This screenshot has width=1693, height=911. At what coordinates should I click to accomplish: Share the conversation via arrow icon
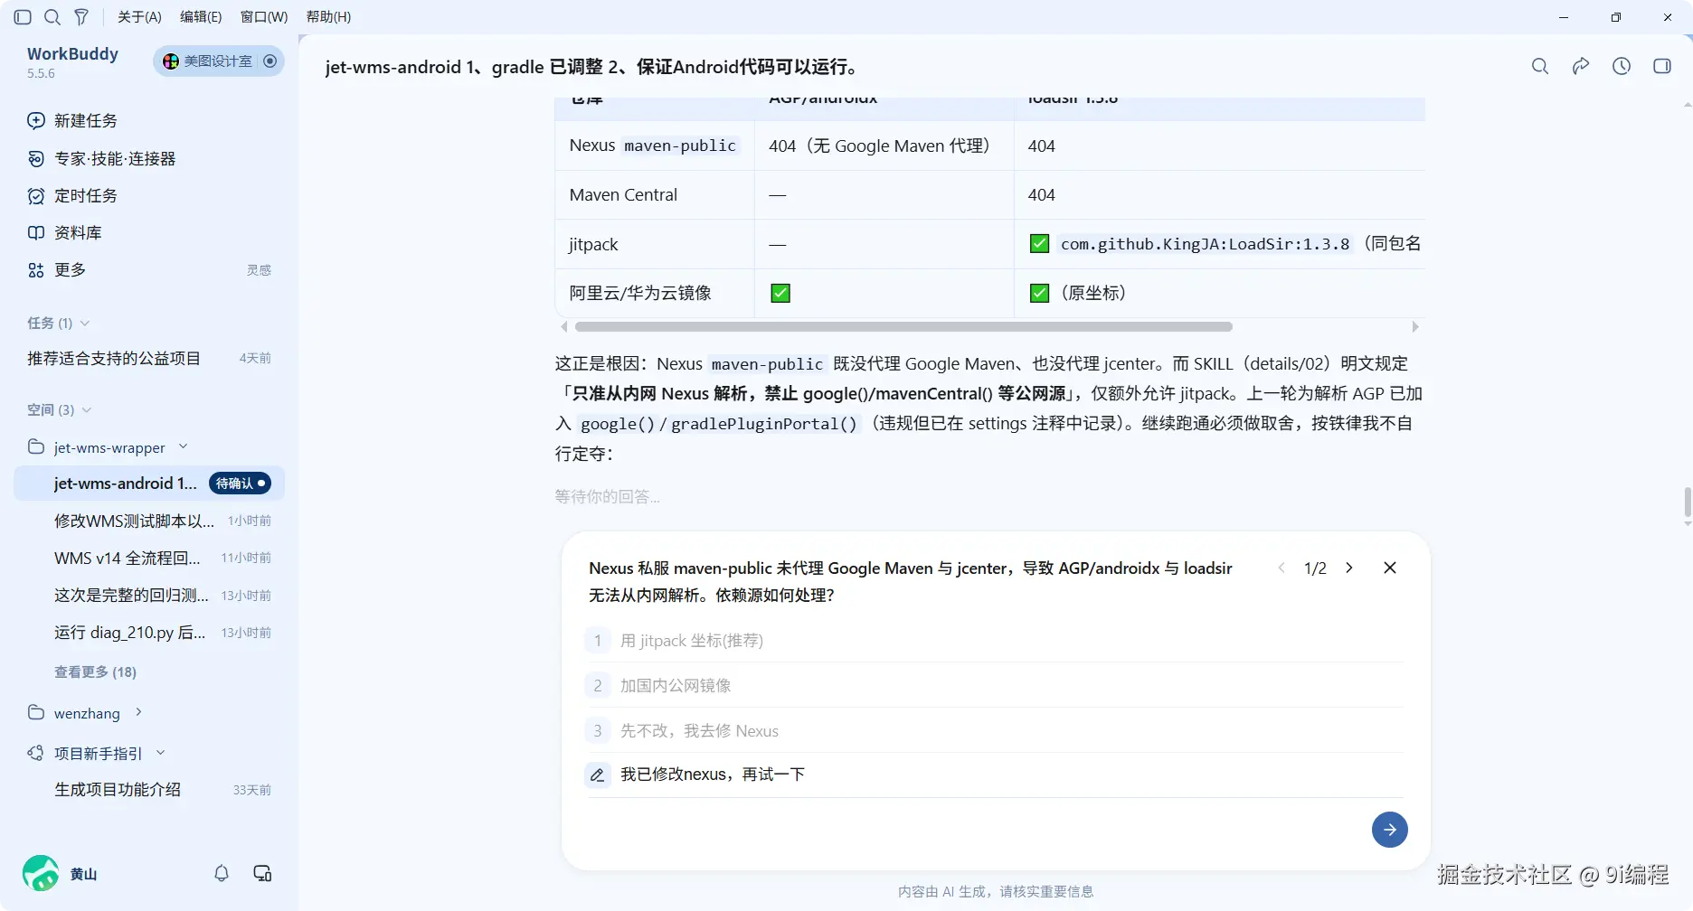pos(1581,66)
